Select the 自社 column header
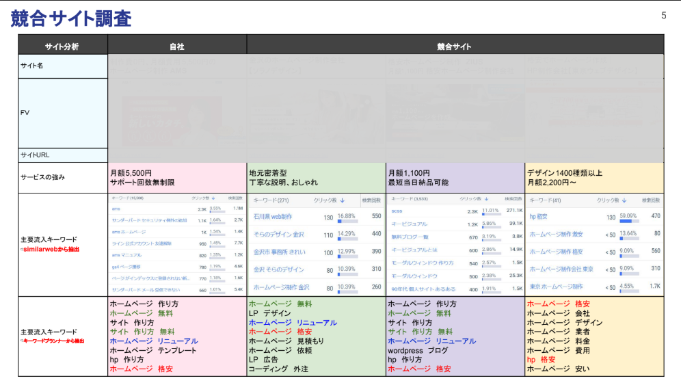Viewport: 681px width, 385px height. [x=177, y=47]
